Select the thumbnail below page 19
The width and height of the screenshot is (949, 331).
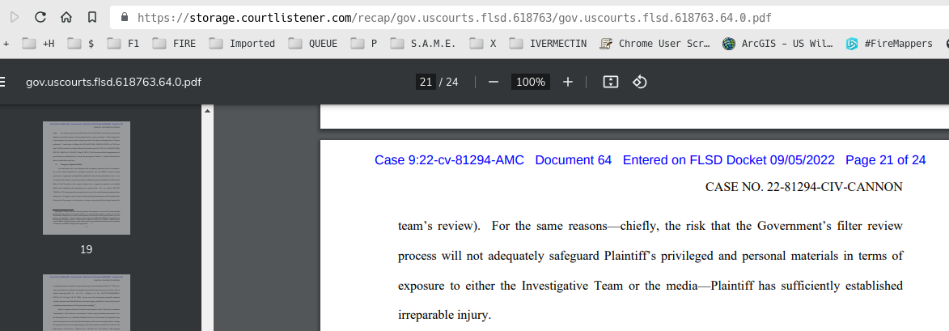87,302
